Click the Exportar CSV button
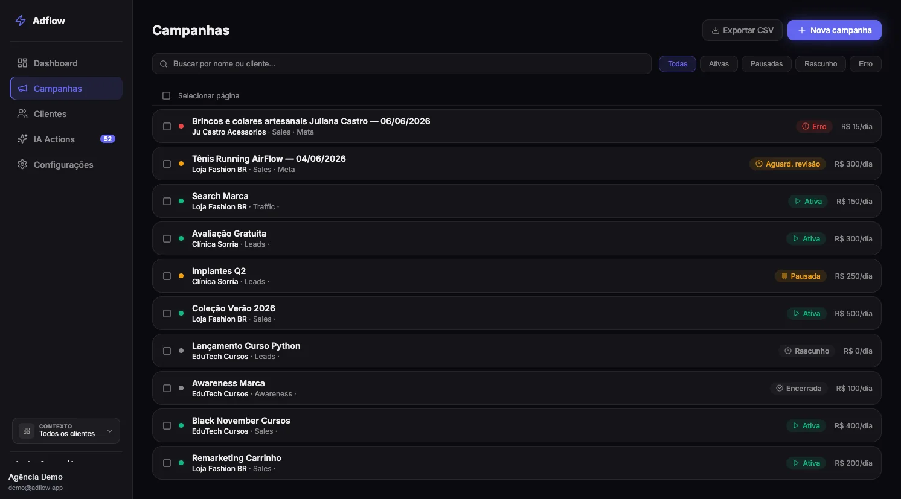The image size is (901, 499). (742, 30)
